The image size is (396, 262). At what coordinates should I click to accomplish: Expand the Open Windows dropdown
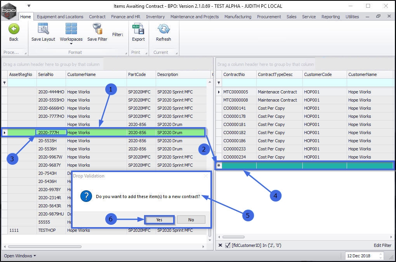pyautogui.click(x=20, y=256)
